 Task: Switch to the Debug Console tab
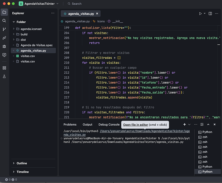coord(109,125)
